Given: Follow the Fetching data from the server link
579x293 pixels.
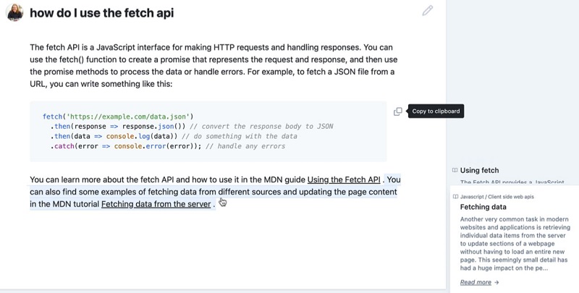Looking at the screenshot, I should click(156, 204).
